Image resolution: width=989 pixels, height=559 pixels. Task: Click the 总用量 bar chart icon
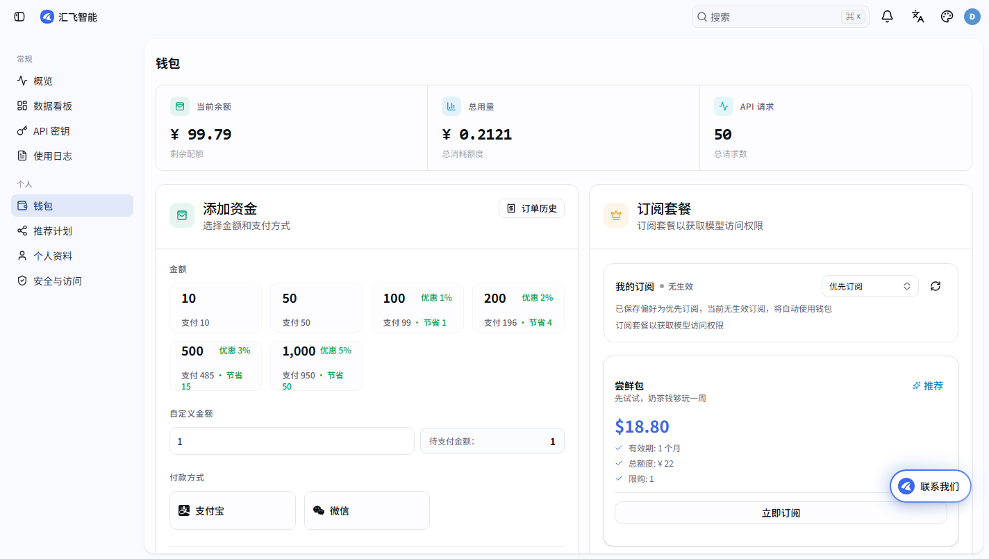click(451, 106)
